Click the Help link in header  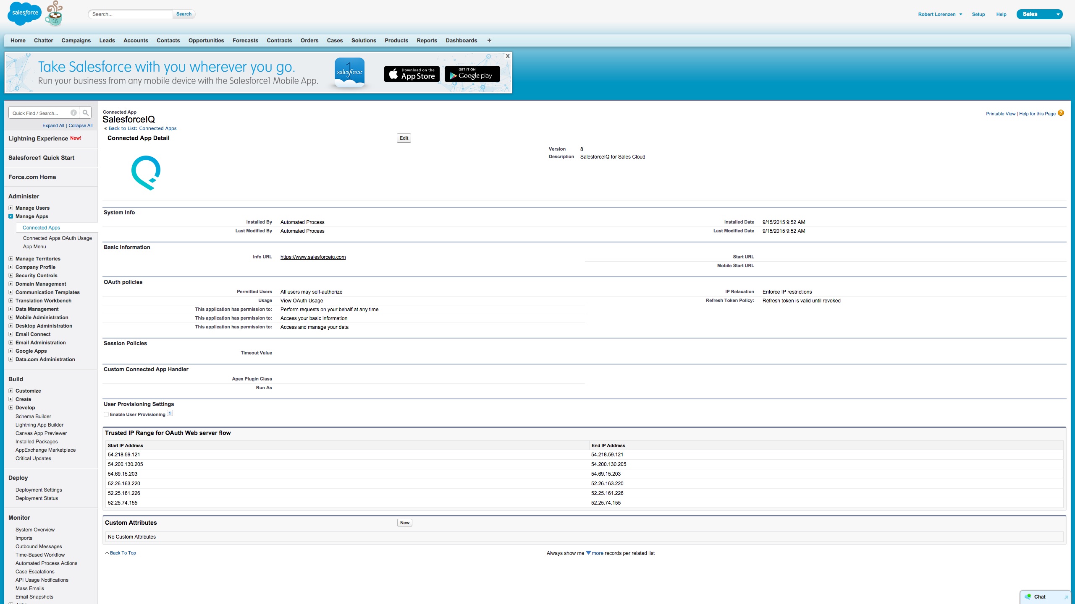(x=1002, y=14)
